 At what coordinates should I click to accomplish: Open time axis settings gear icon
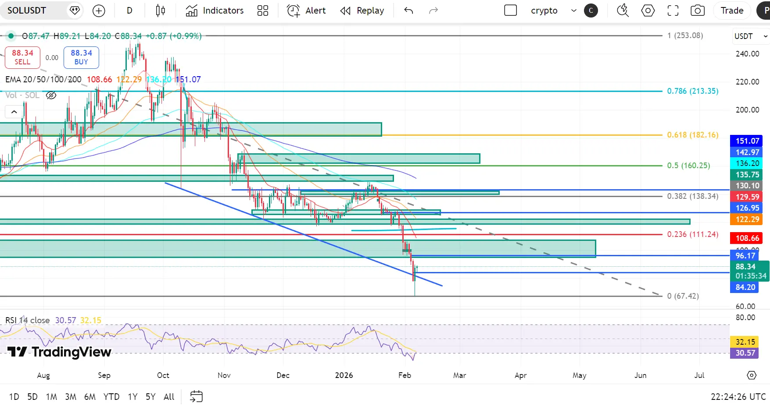(x=752, y=375)
